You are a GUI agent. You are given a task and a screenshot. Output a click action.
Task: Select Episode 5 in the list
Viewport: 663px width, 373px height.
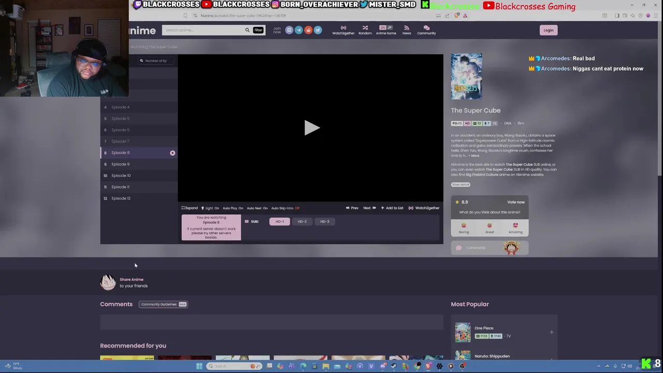[139, 119]
